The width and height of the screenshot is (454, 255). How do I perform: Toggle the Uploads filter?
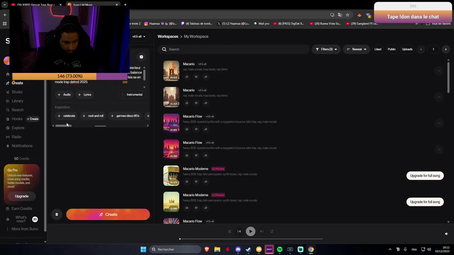point(407,49)
